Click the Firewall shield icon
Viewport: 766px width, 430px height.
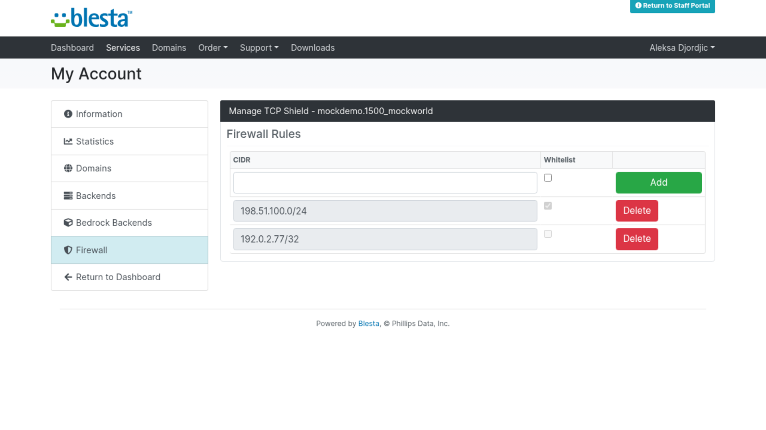68,250
